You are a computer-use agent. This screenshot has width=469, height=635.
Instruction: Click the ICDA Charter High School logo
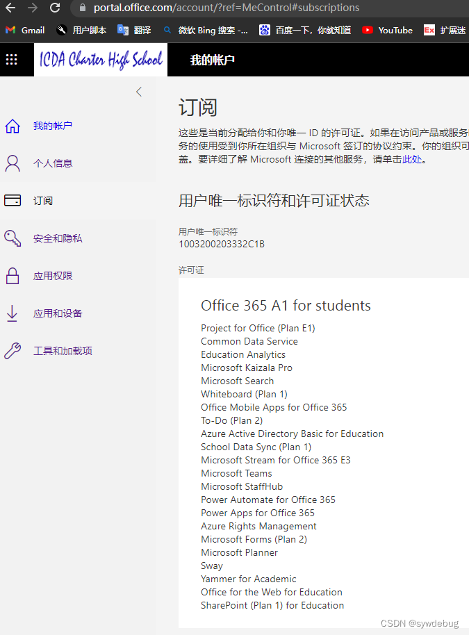(101, 60)
